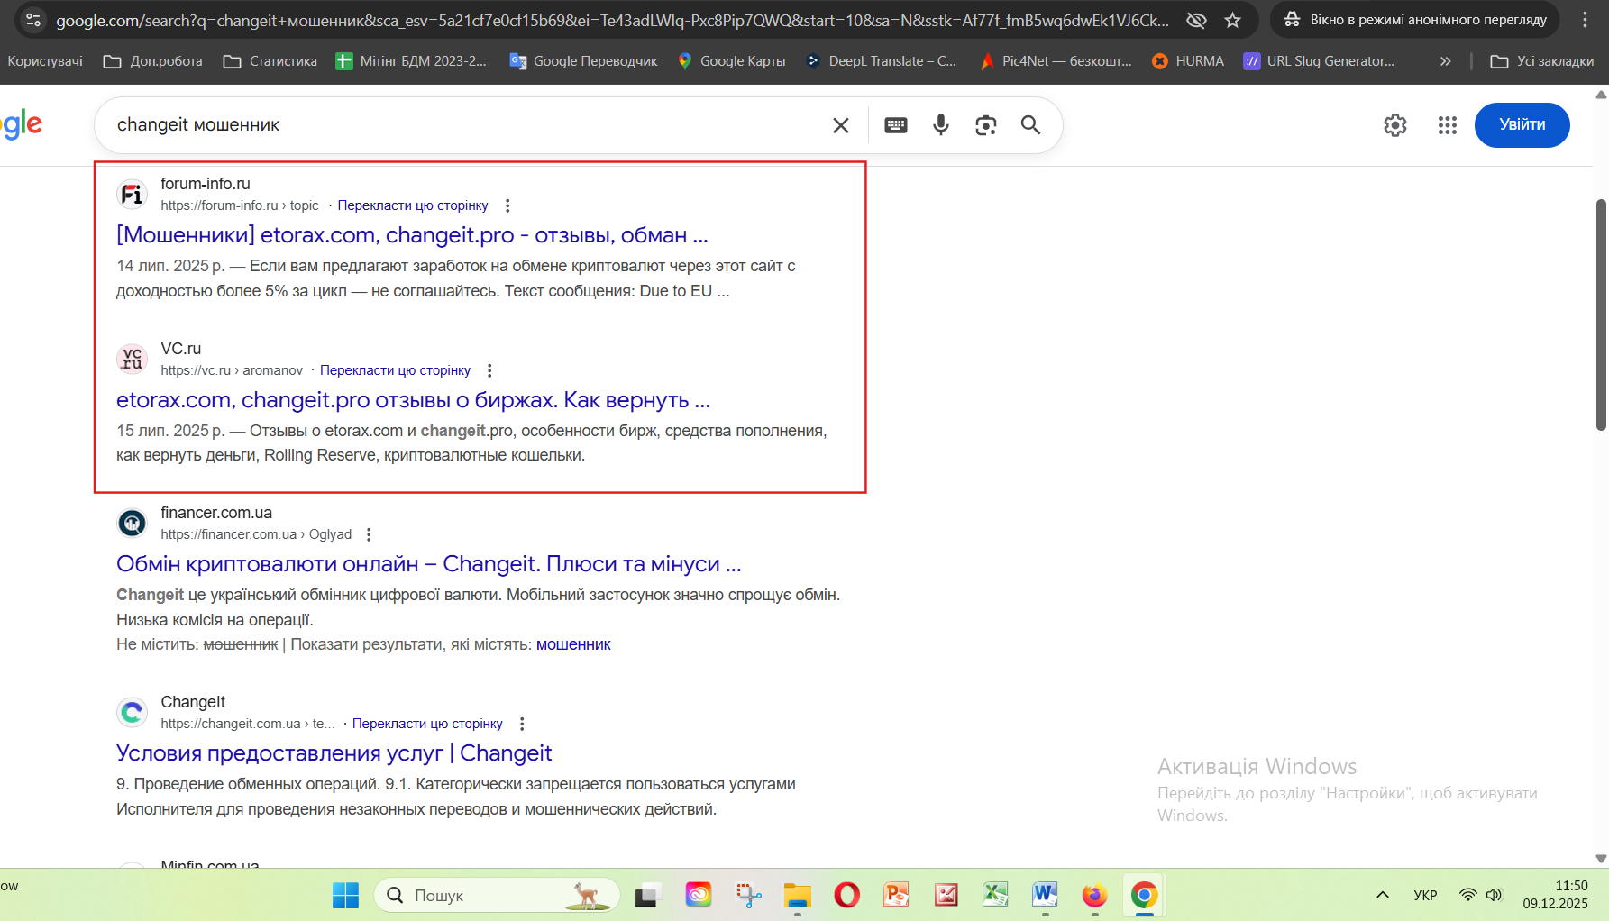Open more options for changeit.com.ua result
The height and width of the screenshot is (921, 1609).
pyautogui.click(x=522, y=724)
